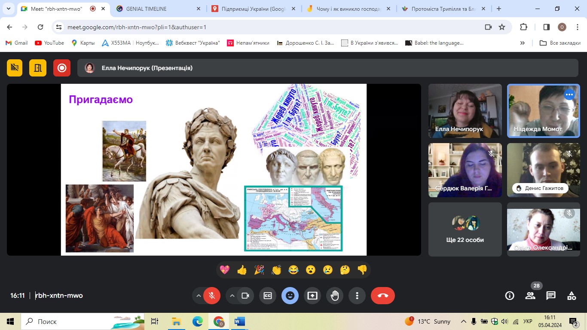The image size is (587, 330).
Task: Send thumbs up reaction
Action: click(x=242, y=270)
